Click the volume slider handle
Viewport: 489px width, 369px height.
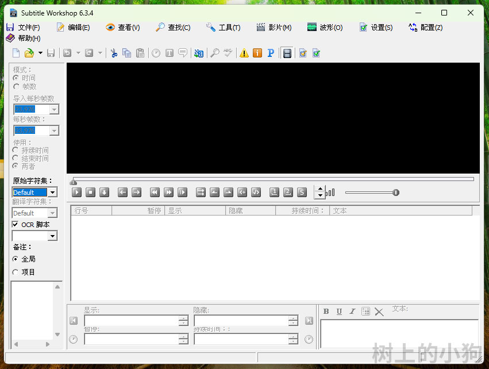[396, 193]
